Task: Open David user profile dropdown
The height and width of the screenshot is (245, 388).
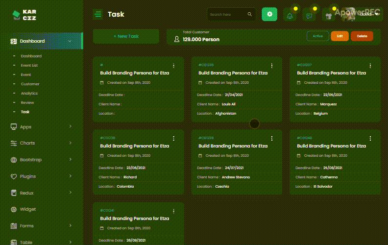Action: pyautogui.click(x=363, y=15)
